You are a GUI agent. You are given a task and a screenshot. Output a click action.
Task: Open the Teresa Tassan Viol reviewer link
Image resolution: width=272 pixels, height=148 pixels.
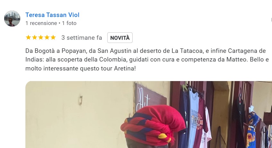(52, 15)
